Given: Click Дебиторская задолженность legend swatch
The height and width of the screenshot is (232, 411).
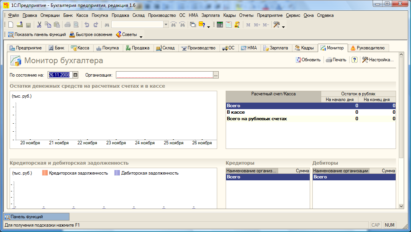Looking at the screenshot, I should coord(117,173).
